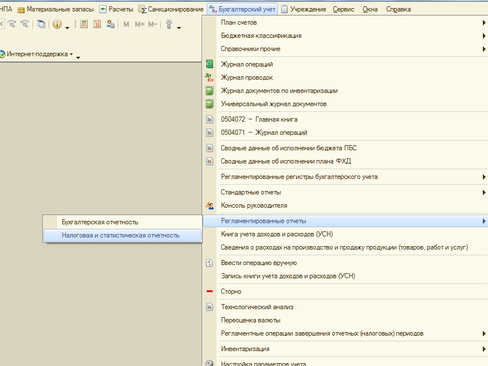The height and width of the screenshot is (366, 488).
Task: Click the M+ memory add button
Action: (x=139, y=24)
